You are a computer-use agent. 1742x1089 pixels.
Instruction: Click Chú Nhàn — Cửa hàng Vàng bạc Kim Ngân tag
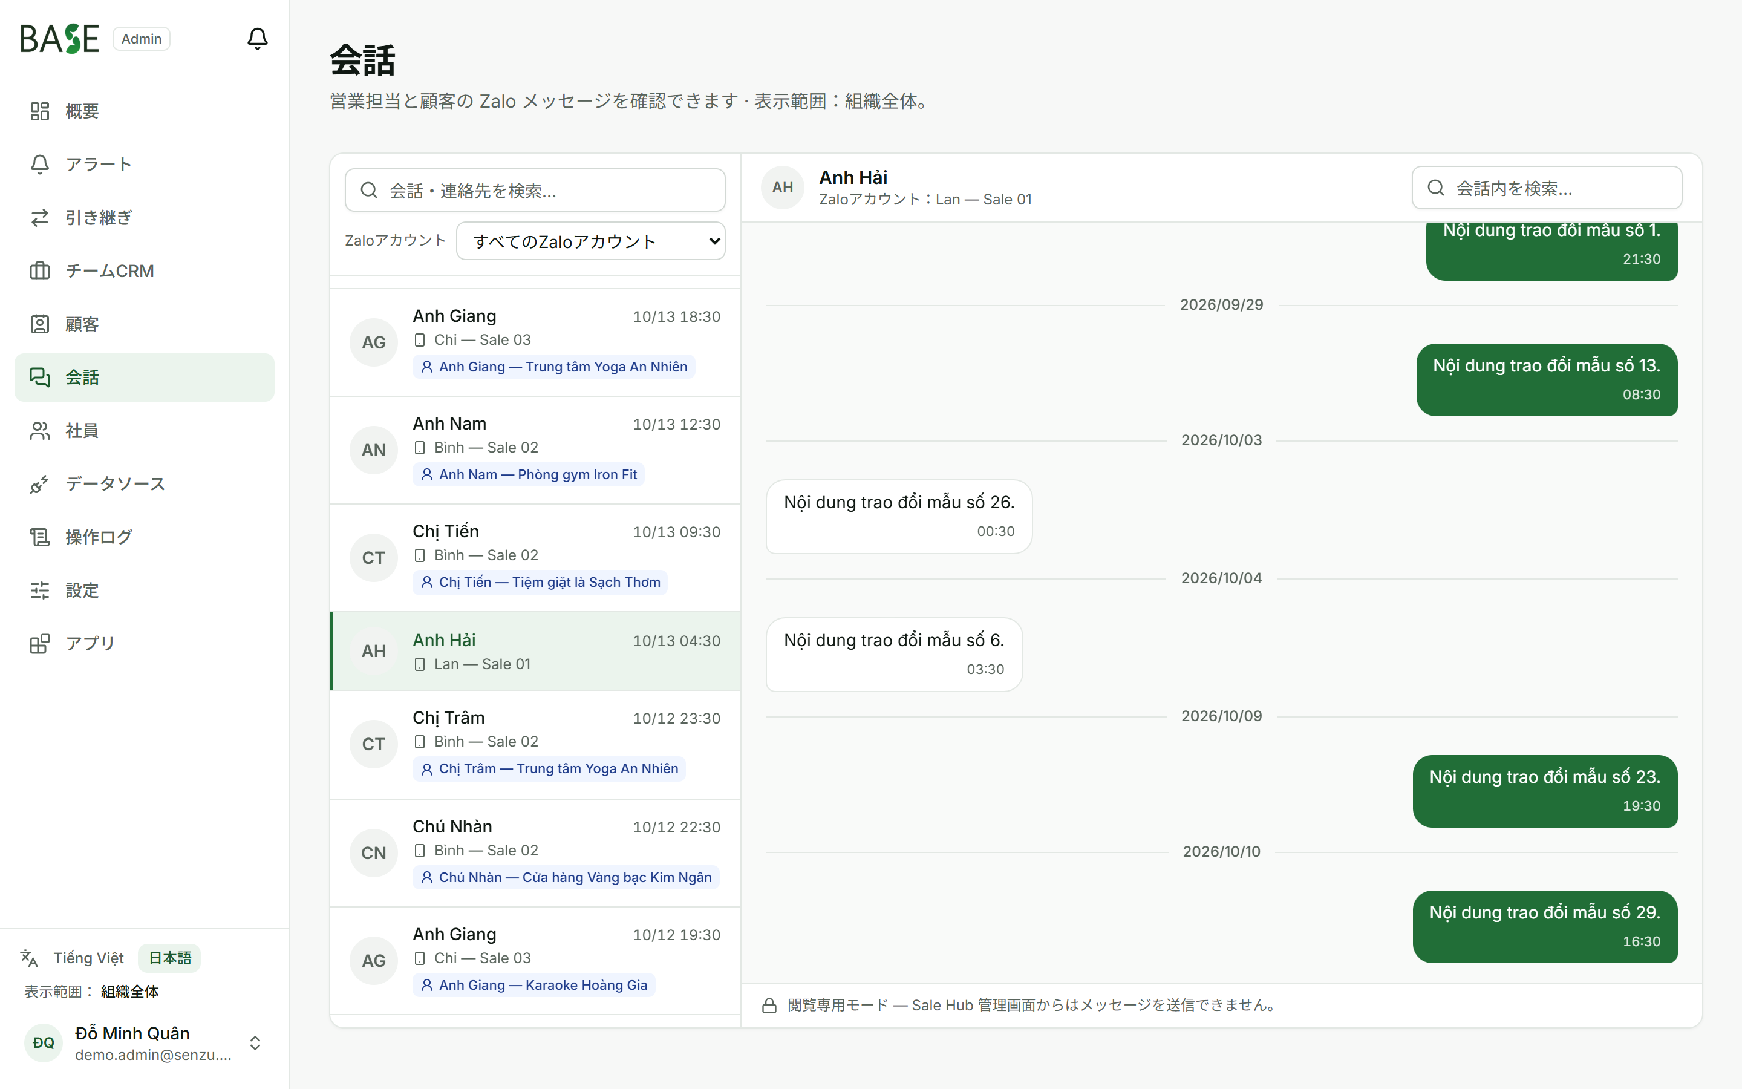point(566,877)
